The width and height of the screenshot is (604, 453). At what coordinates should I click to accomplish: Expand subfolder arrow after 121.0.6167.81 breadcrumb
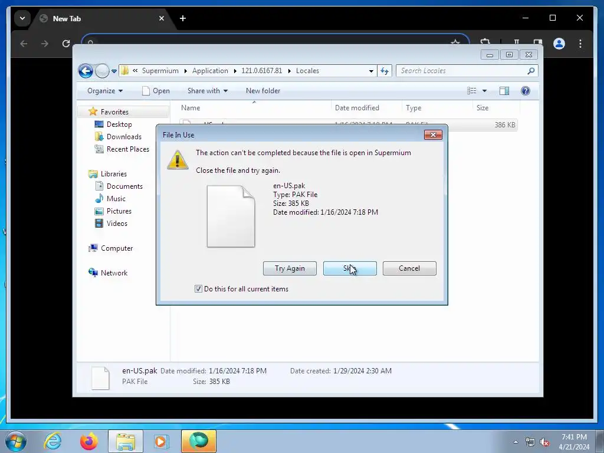point(289,71)
